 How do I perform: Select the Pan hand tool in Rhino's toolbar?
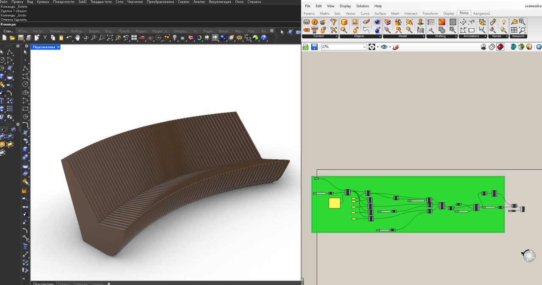[x=77, y=38]
